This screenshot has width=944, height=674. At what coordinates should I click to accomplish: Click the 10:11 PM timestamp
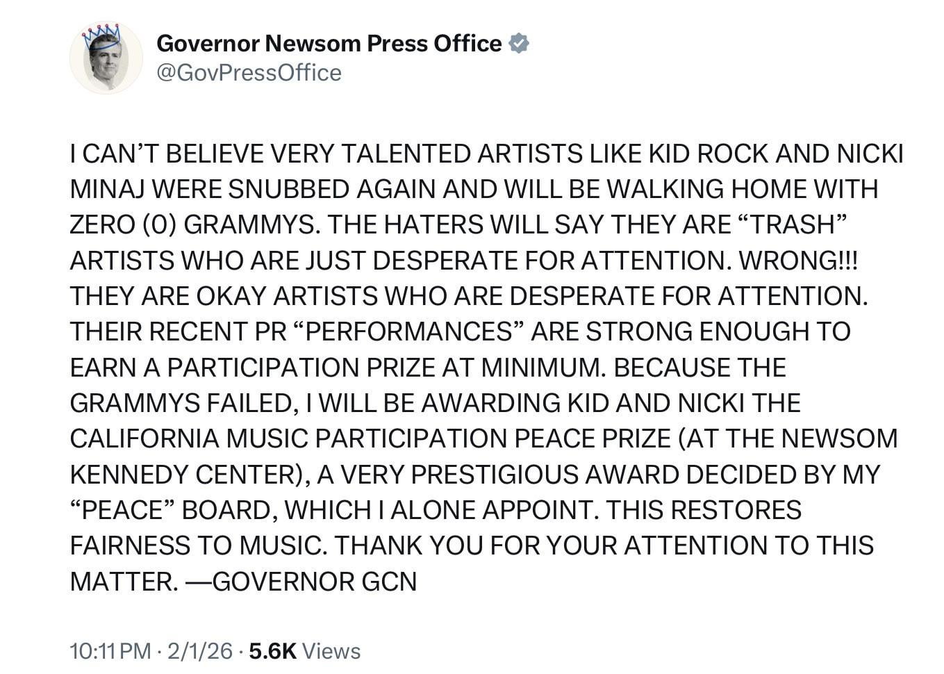coord(110,651)
